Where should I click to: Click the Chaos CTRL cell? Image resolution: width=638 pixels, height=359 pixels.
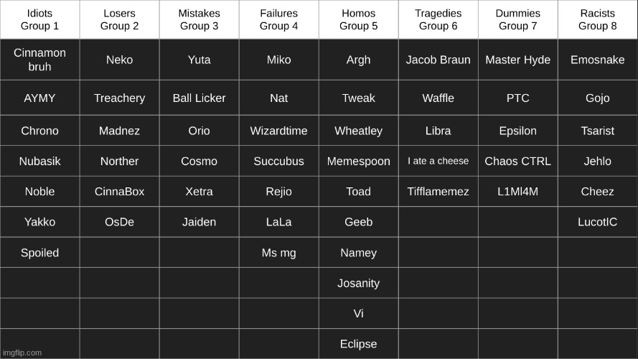[518, 161]
